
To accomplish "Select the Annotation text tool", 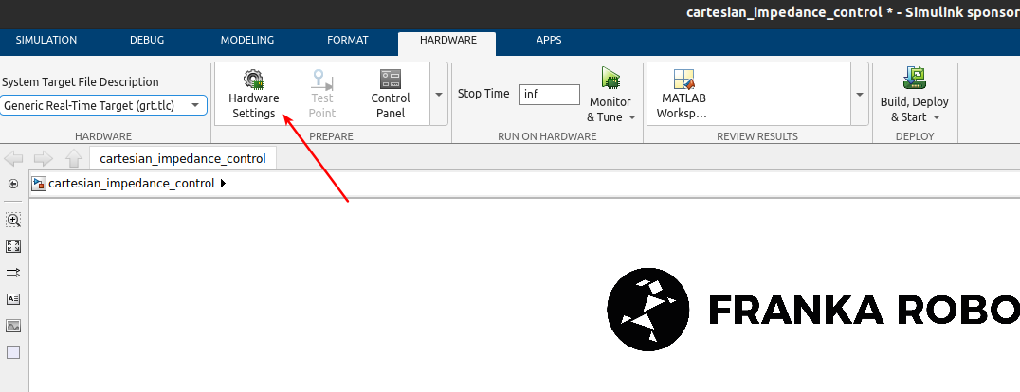I will [x=13, y=299].
